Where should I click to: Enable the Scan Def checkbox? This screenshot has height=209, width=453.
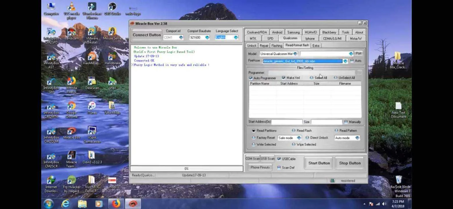279,167
